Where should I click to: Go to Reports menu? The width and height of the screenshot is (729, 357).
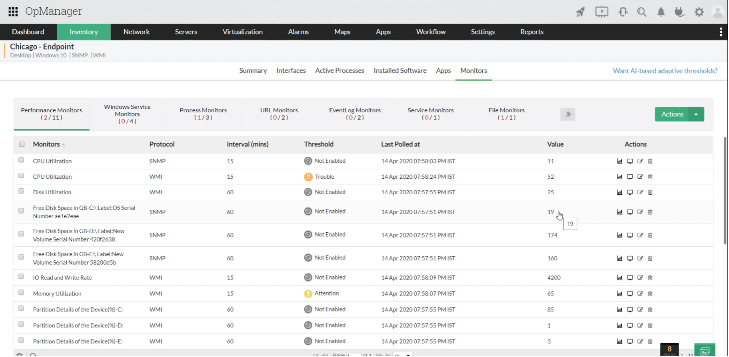coord(531,32)
